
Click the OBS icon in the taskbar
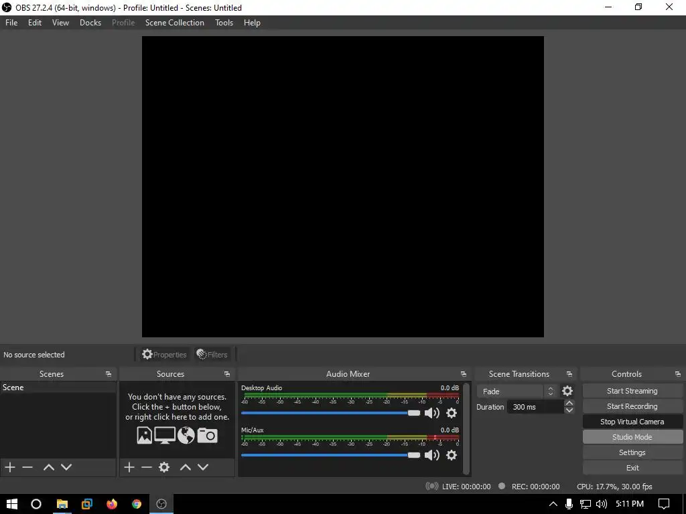coord(161,504)
